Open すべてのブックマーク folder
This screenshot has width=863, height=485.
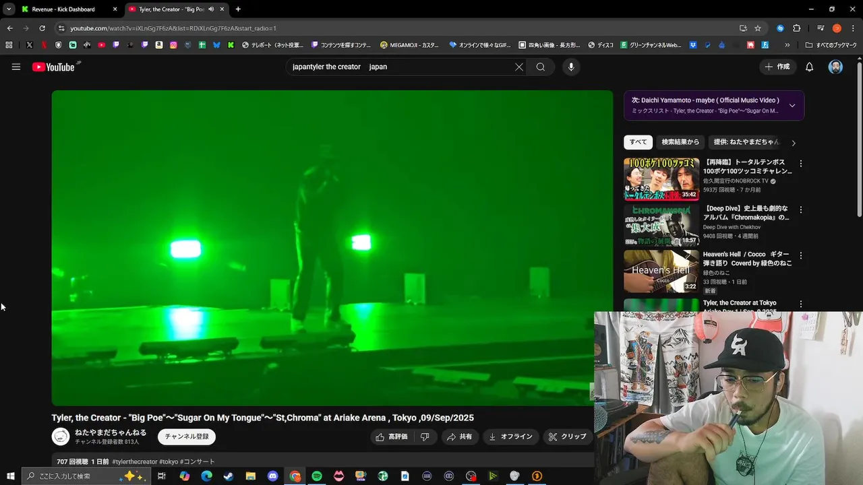click(831, 45)
